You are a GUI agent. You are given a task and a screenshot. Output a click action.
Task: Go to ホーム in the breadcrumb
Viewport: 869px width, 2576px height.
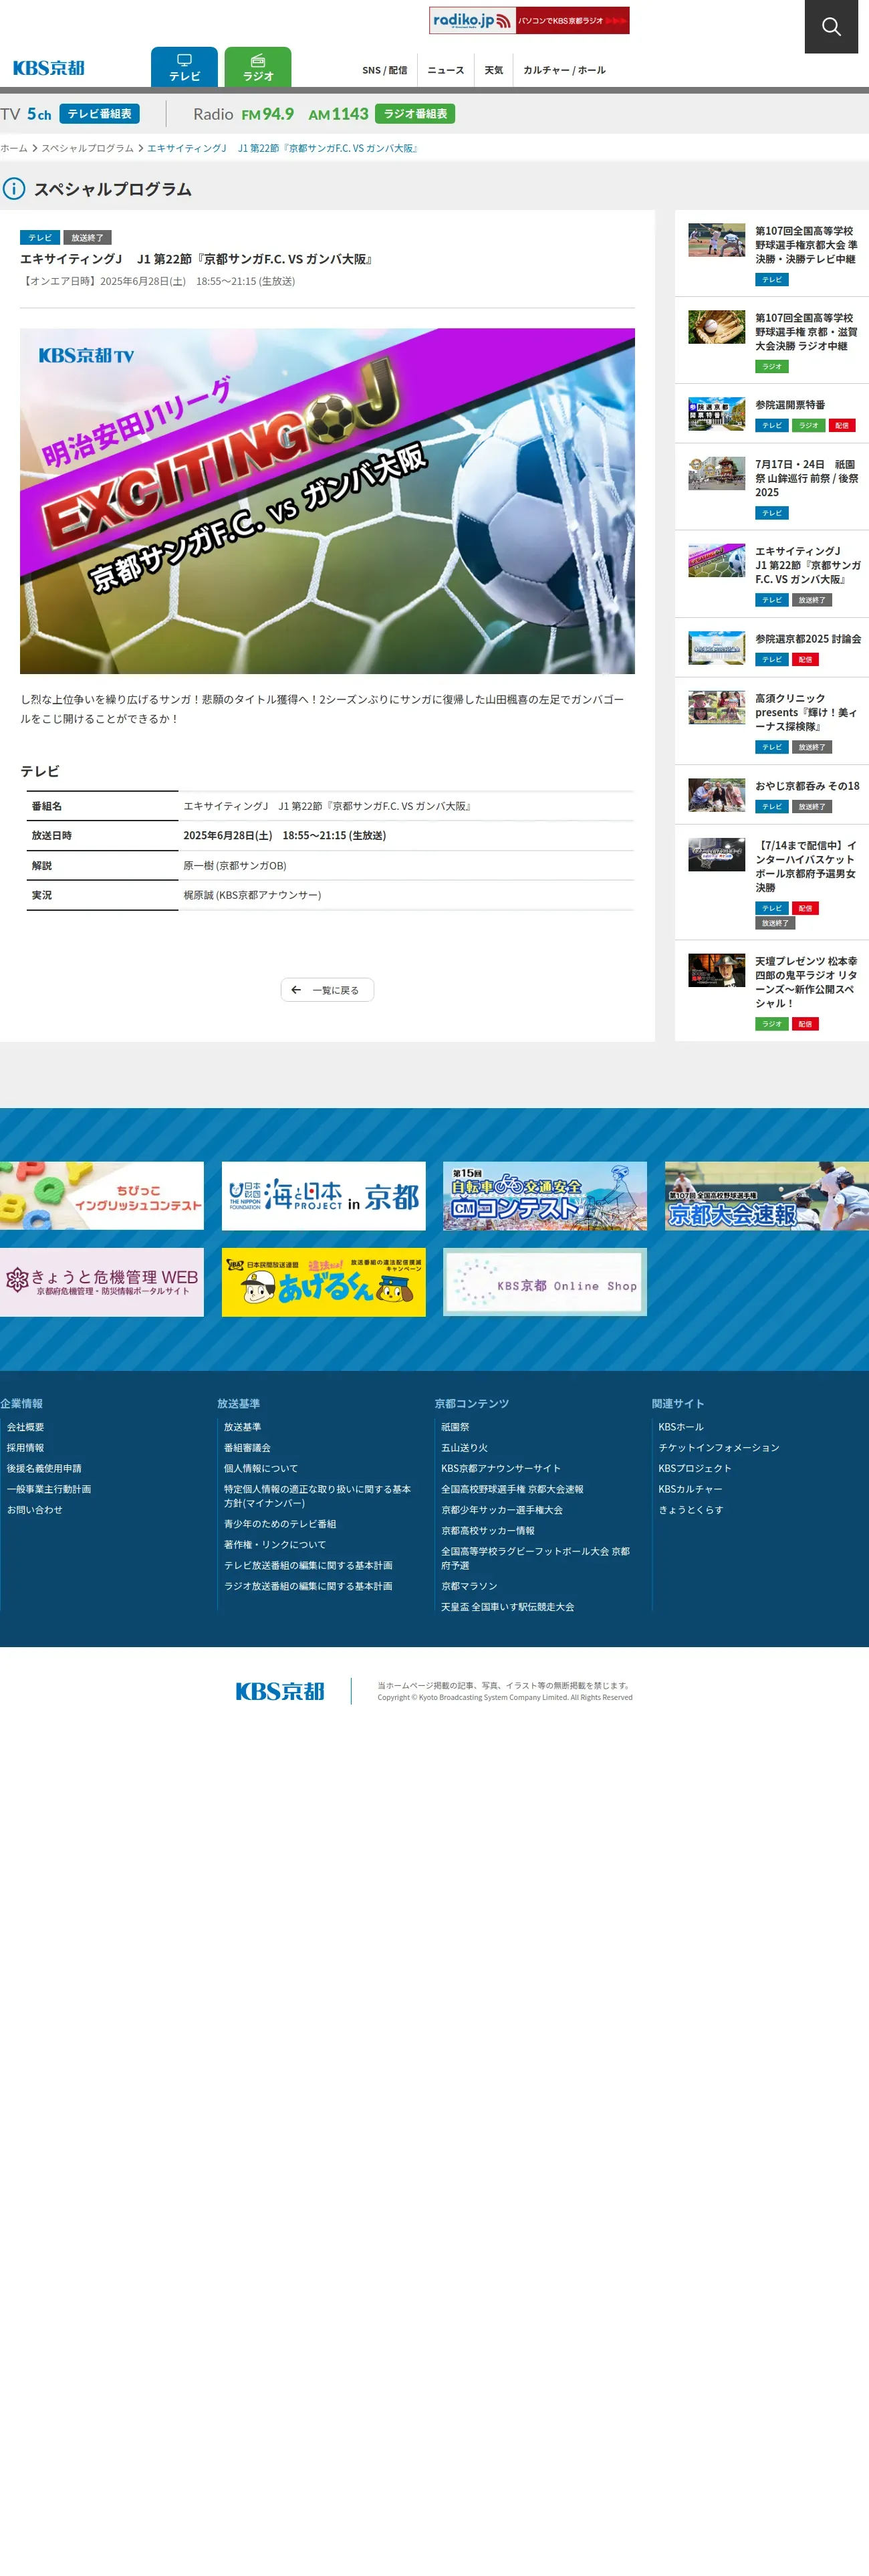coord(14,148)
